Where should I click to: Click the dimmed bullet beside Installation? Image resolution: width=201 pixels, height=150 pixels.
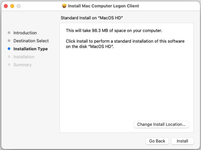pos(9,57)
